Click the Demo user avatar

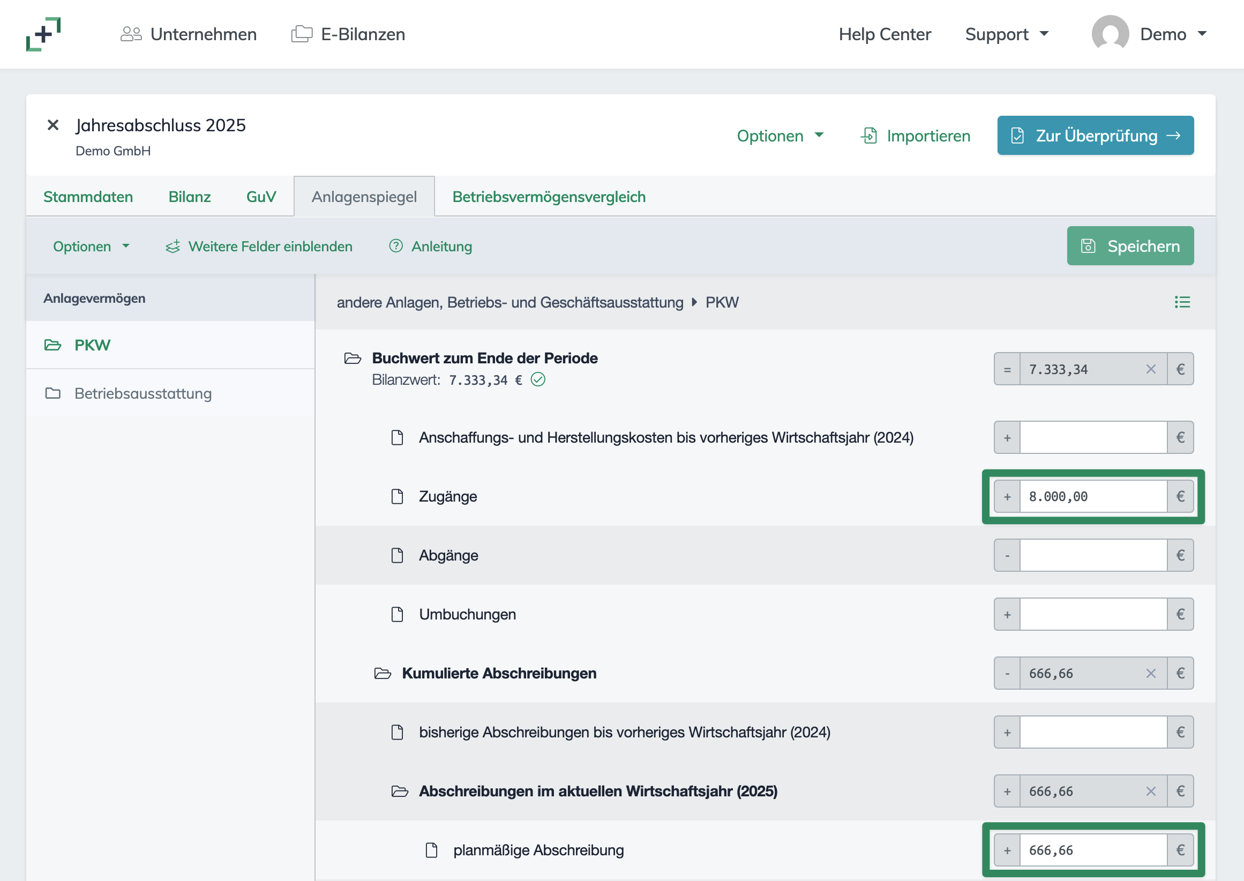[x=1110, y=34]
